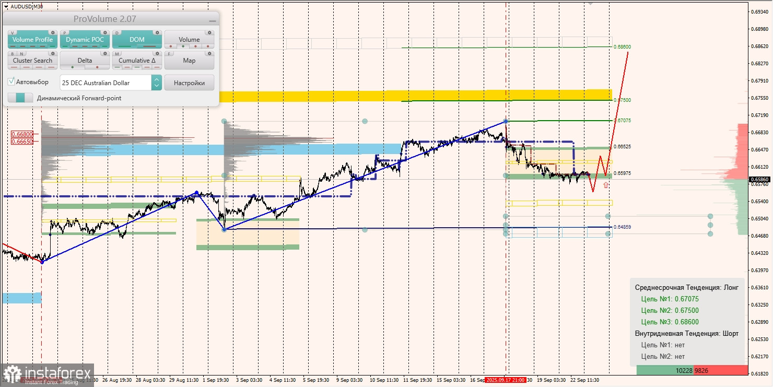Open Cumulative Δ settings gear
Viewport: 773px width, 387px height.
click(x=157, y=53)
